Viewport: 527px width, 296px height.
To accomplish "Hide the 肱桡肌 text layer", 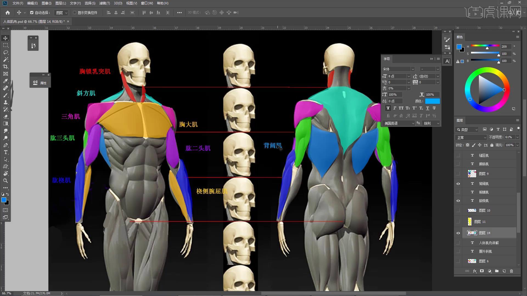I will tap(458, 201).
